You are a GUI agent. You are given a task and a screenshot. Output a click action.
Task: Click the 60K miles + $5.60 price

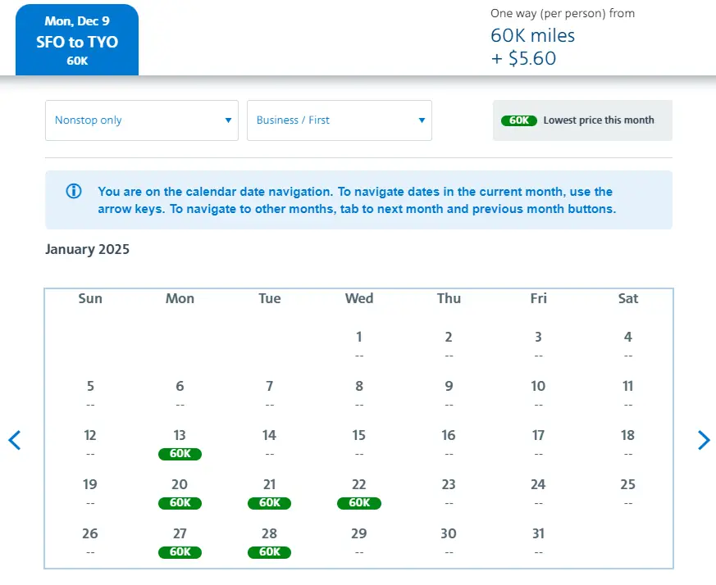point(532,47)
